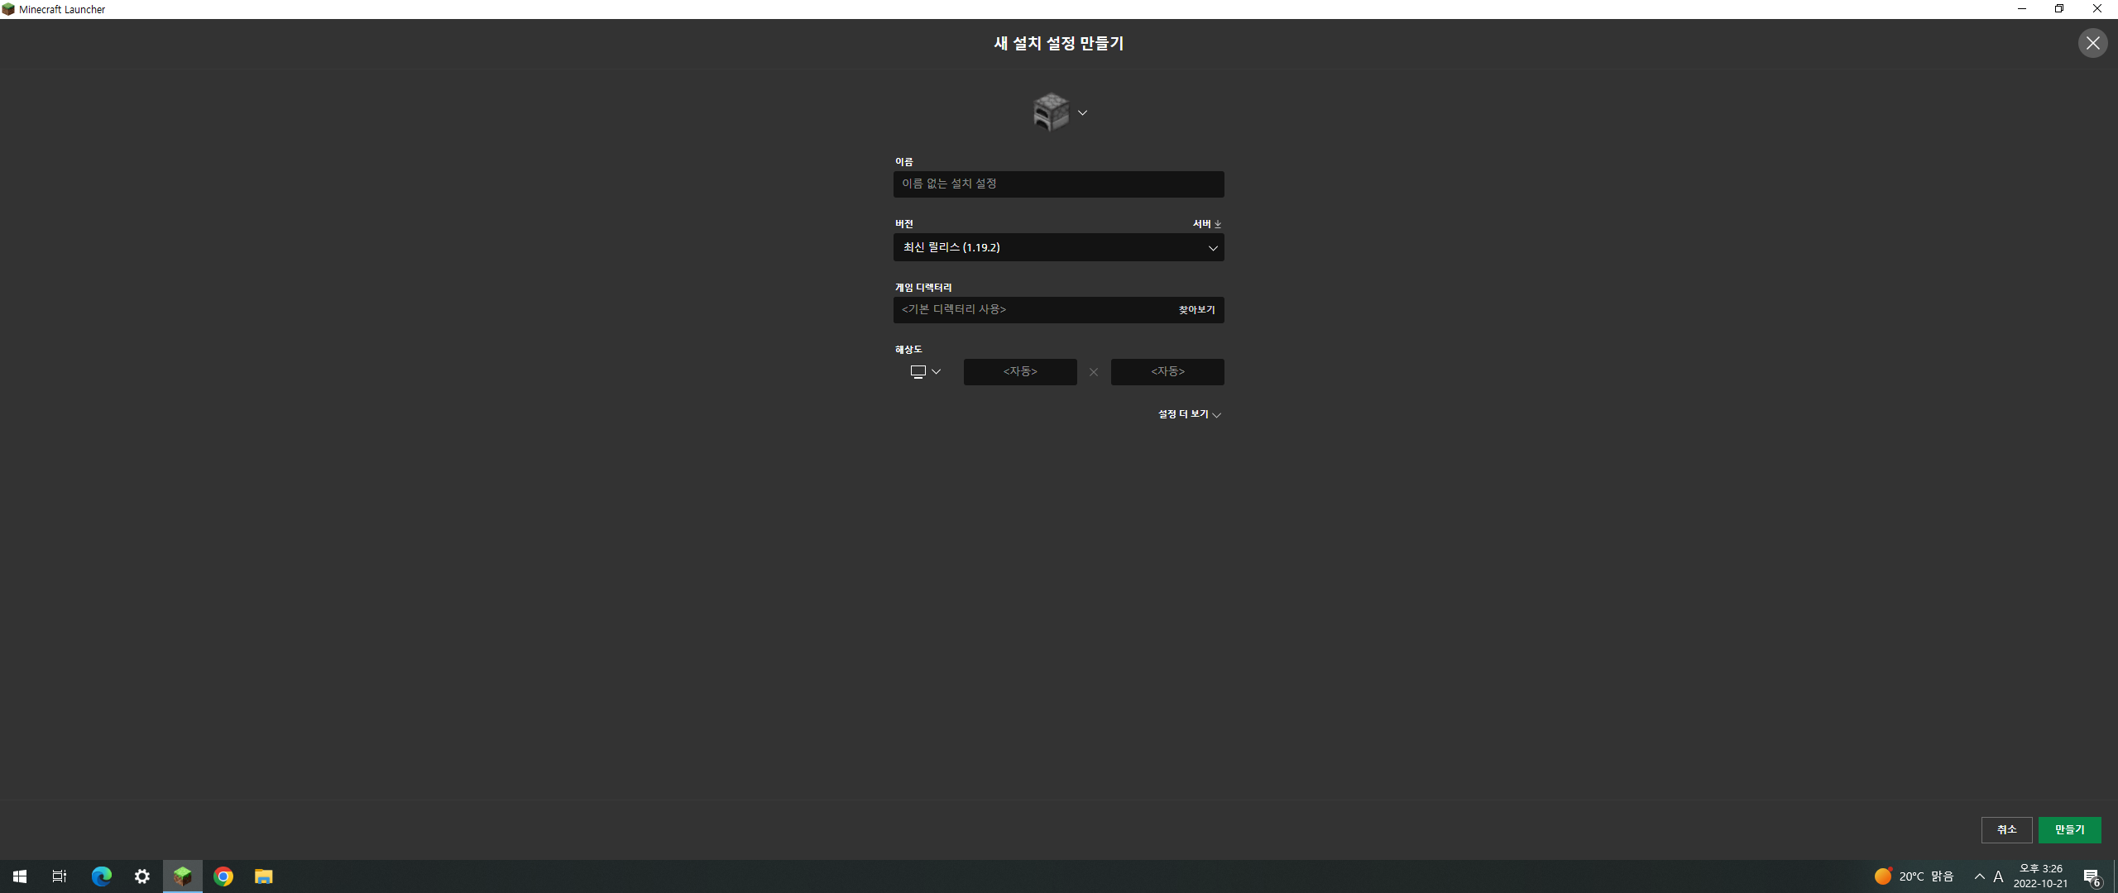Screen dimensions: 2118x893
Task: Open Google Chrome from the taskbar
Action: coord(223,876)
